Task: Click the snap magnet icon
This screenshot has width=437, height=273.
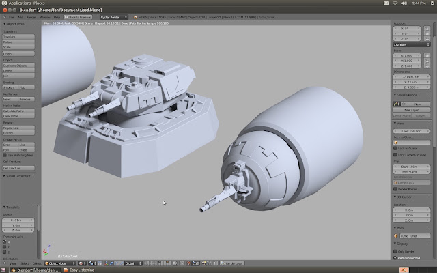Action: click(x=188, y=263)
